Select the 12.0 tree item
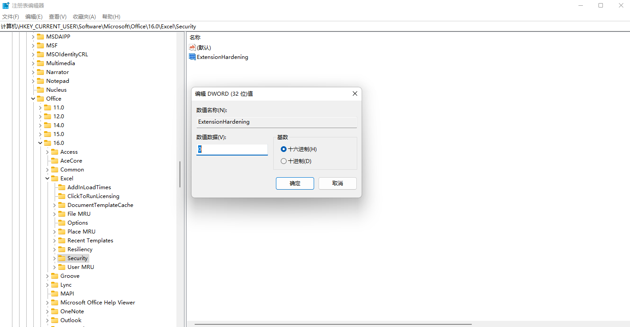The image size is (630, 327). 59,116
